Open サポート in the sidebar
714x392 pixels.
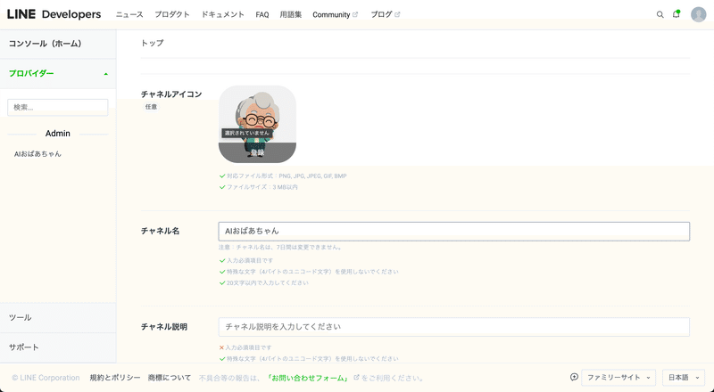58,347
